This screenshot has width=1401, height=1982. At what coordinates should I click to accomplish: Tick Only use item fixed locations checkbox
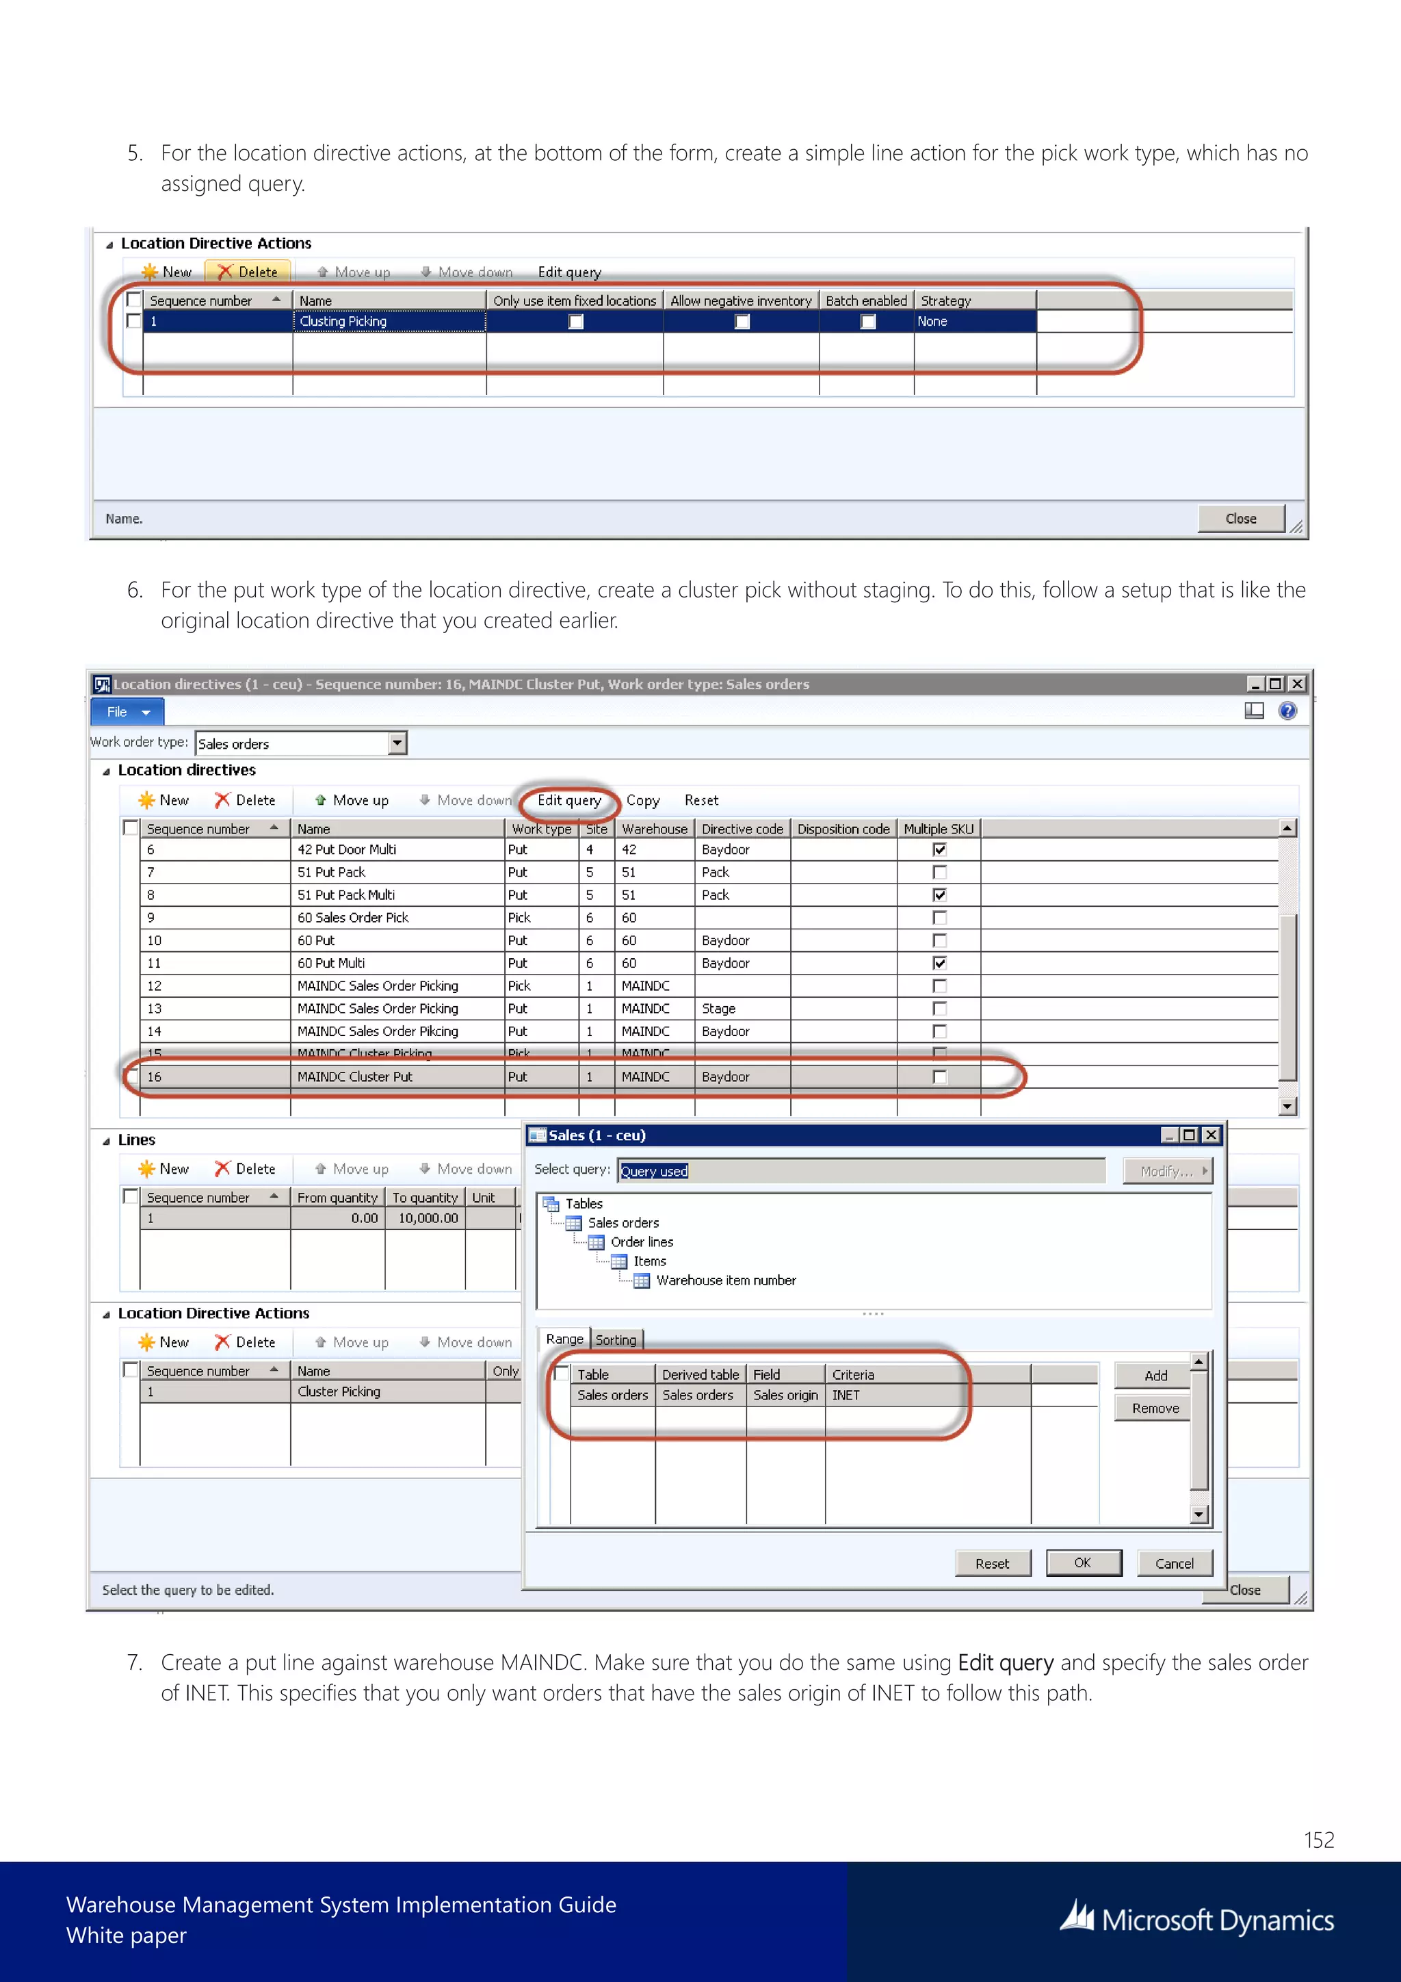[x=575, y=322]
